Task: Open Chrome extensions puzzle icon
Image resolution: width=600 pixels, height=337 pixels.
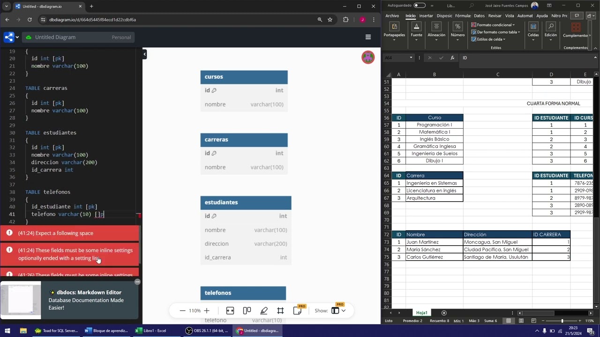Action: (346, 20)
